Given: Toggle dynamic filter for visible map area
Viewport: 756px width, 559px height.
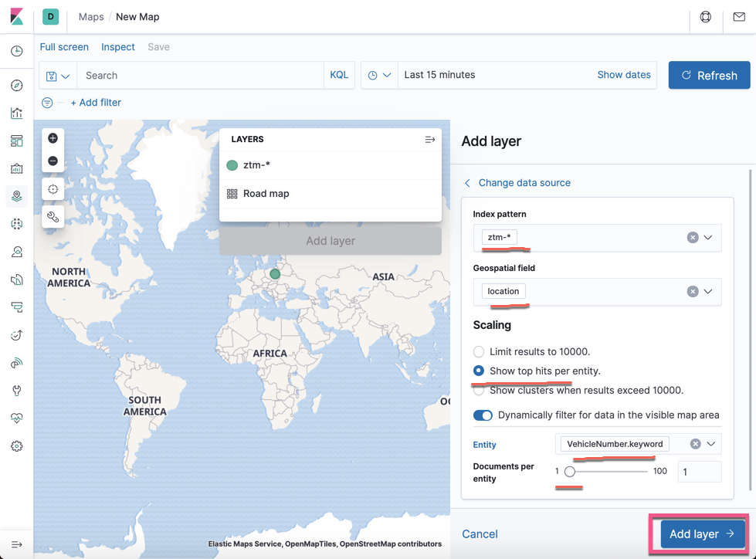Looking at the screenshot, I should click(x=483, y=415).
